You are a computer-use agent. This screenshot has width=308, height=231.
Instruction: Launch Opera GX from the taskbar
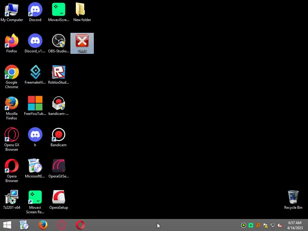point(61,225)
